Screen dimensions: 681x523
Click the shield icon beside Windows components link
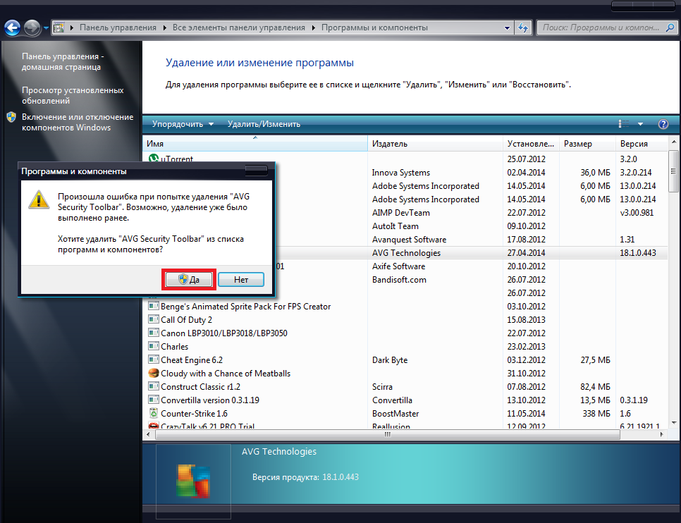[x=11, y=117]
